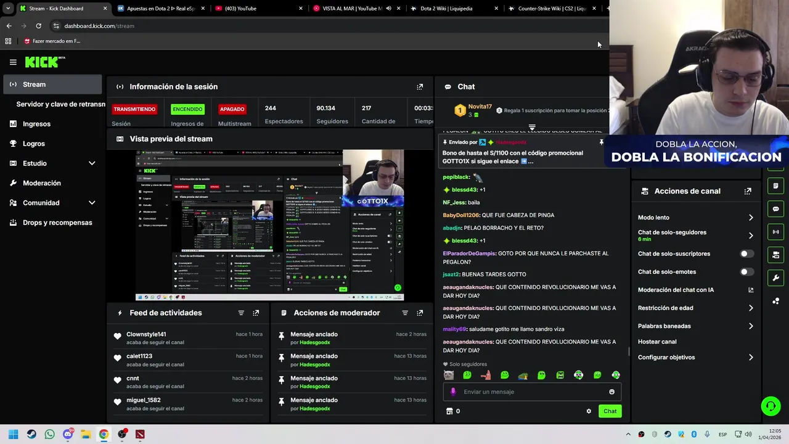Show hidden system tray icons
This screenshot has width=789, height=444.
(x=628, y=434)
